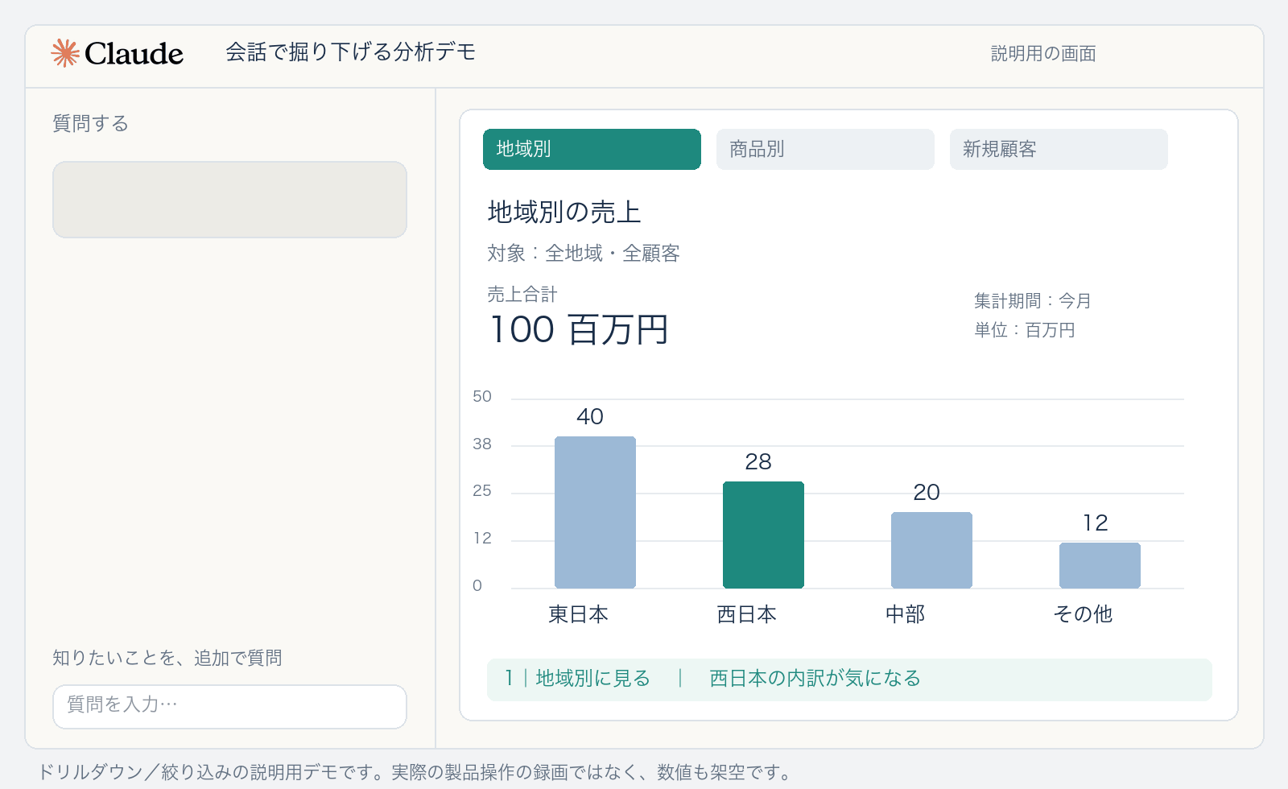Click breadcrumb step 地域別に見る

592,679
